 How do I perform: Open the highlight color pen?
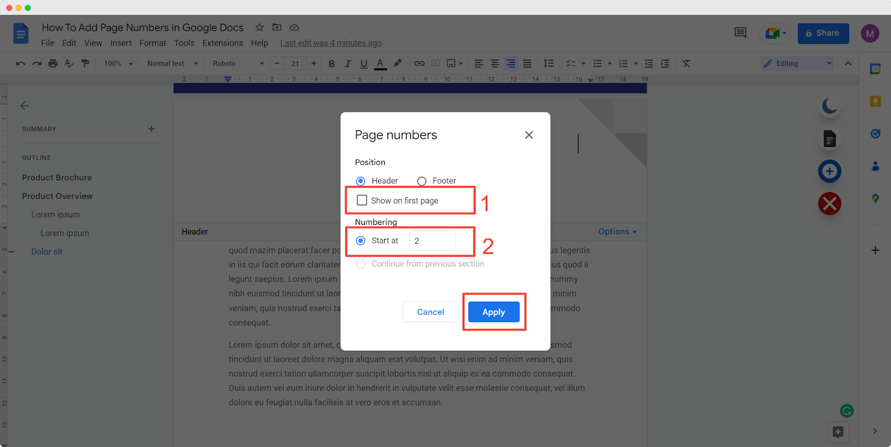398,63
